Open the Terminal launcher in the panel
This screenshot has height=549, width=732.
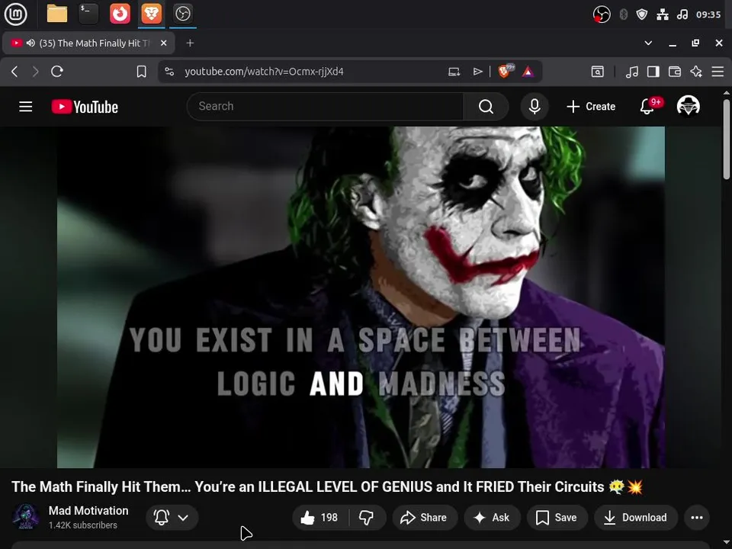pos(88,14)
